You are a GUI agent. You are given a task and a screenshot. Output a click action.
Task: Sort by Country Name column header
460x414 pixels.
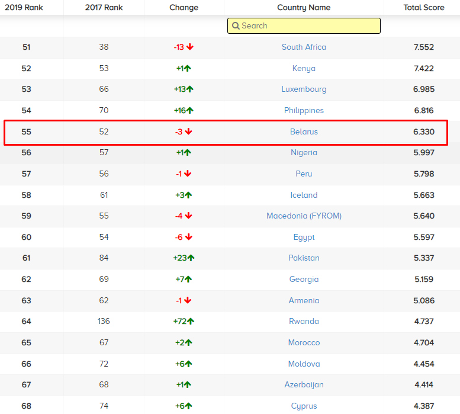[304, 8]
